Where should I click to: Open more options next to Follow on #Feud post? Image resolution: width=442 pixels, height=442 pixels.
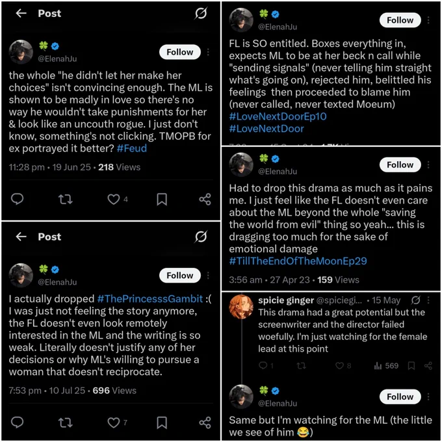pyautogui.click(x=208, y=52)
